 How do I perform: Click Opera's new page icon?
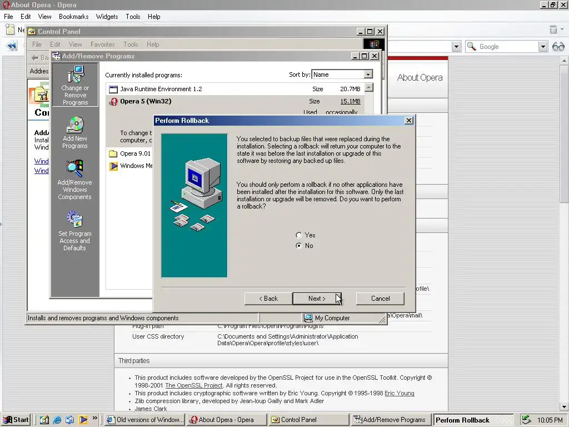pyautogui.click(x=10, y=29)
